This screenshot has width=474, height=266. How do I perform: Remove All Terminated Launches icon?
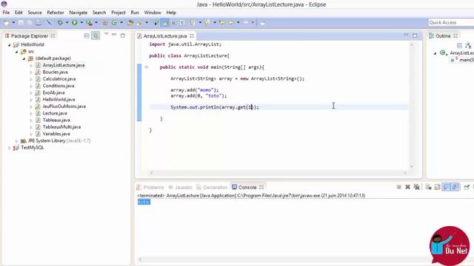[x=416, y=187]
